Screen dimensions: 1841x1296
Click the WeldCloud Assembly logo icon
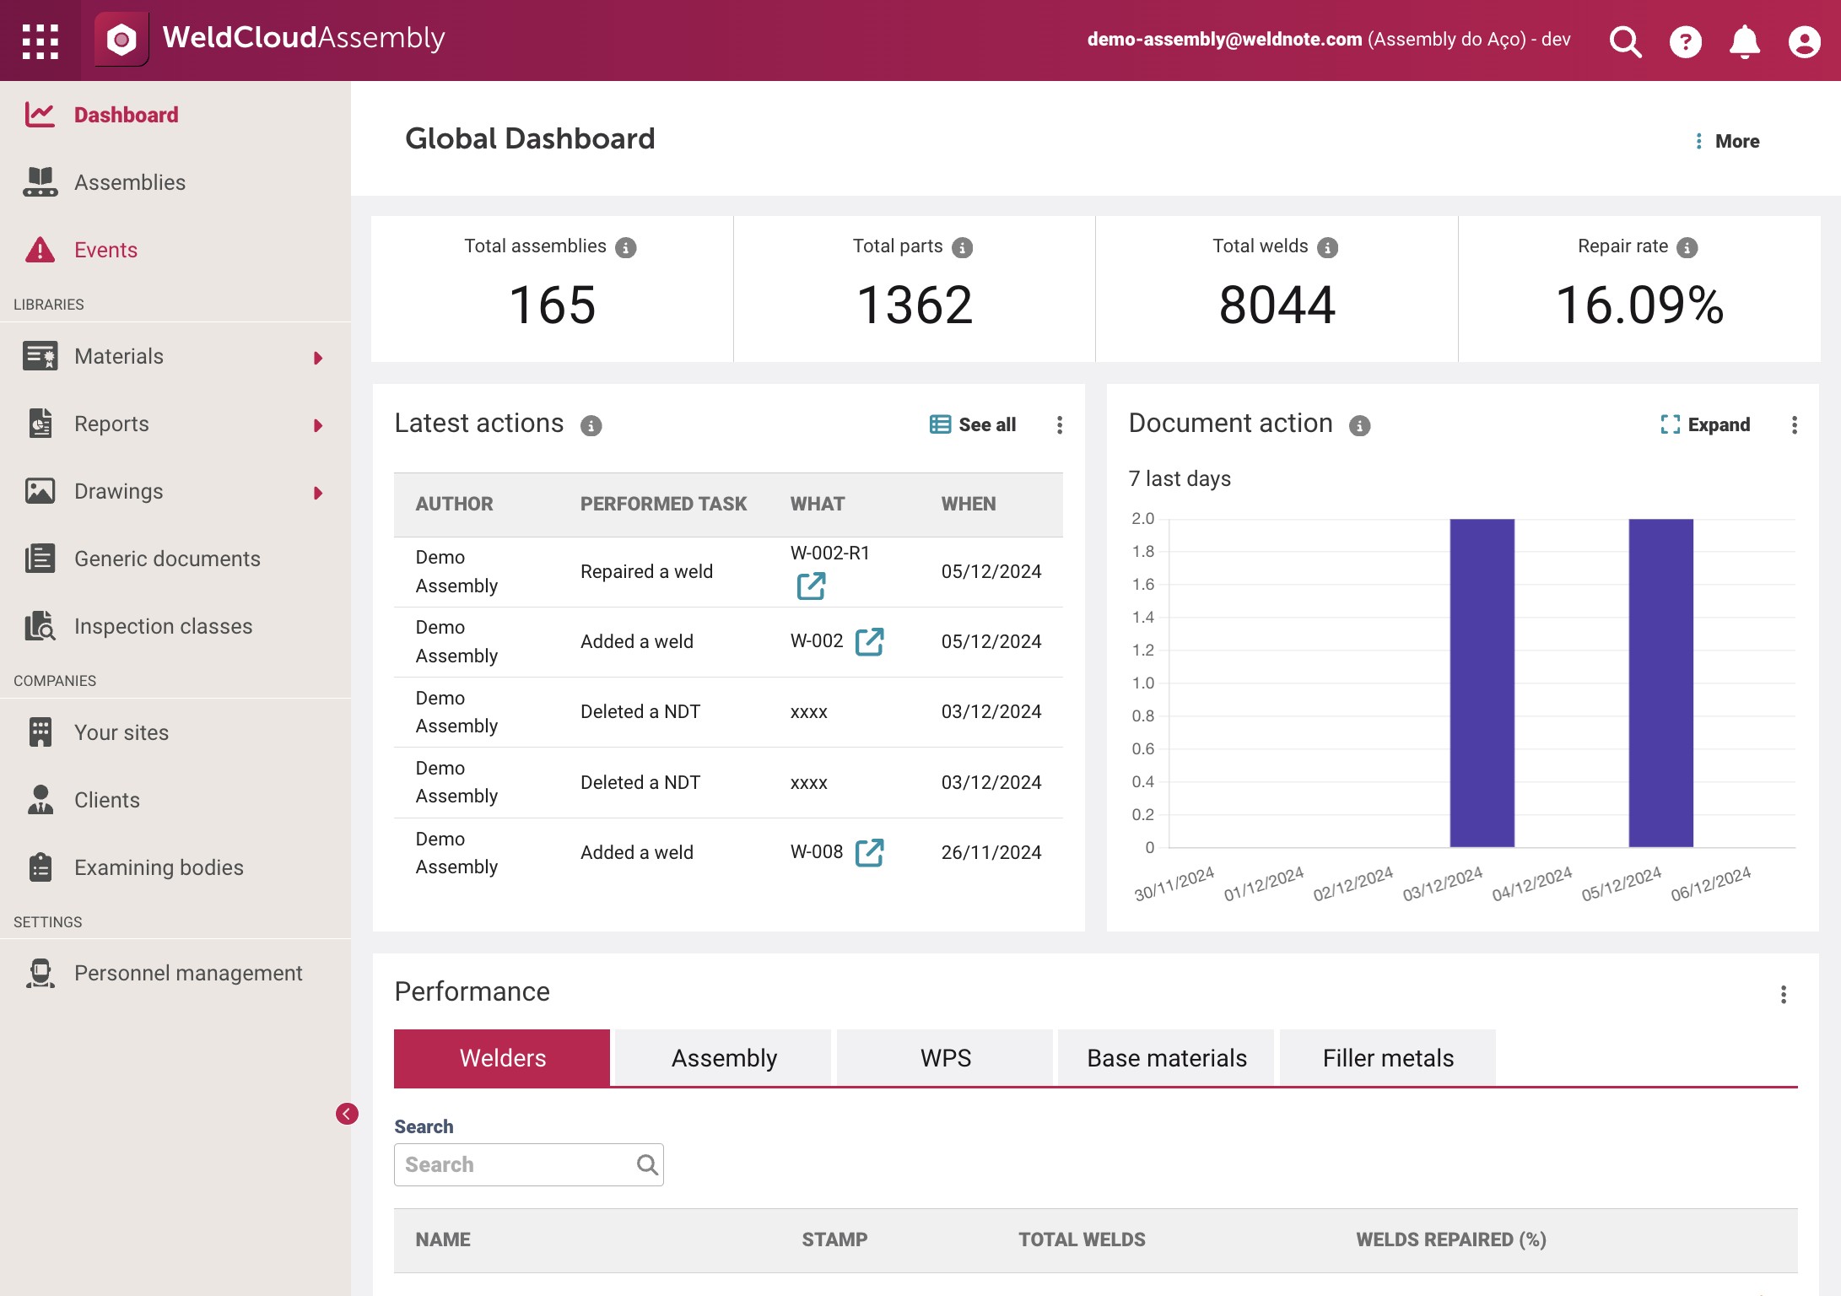pyautogui.click(x=121, y=39)
